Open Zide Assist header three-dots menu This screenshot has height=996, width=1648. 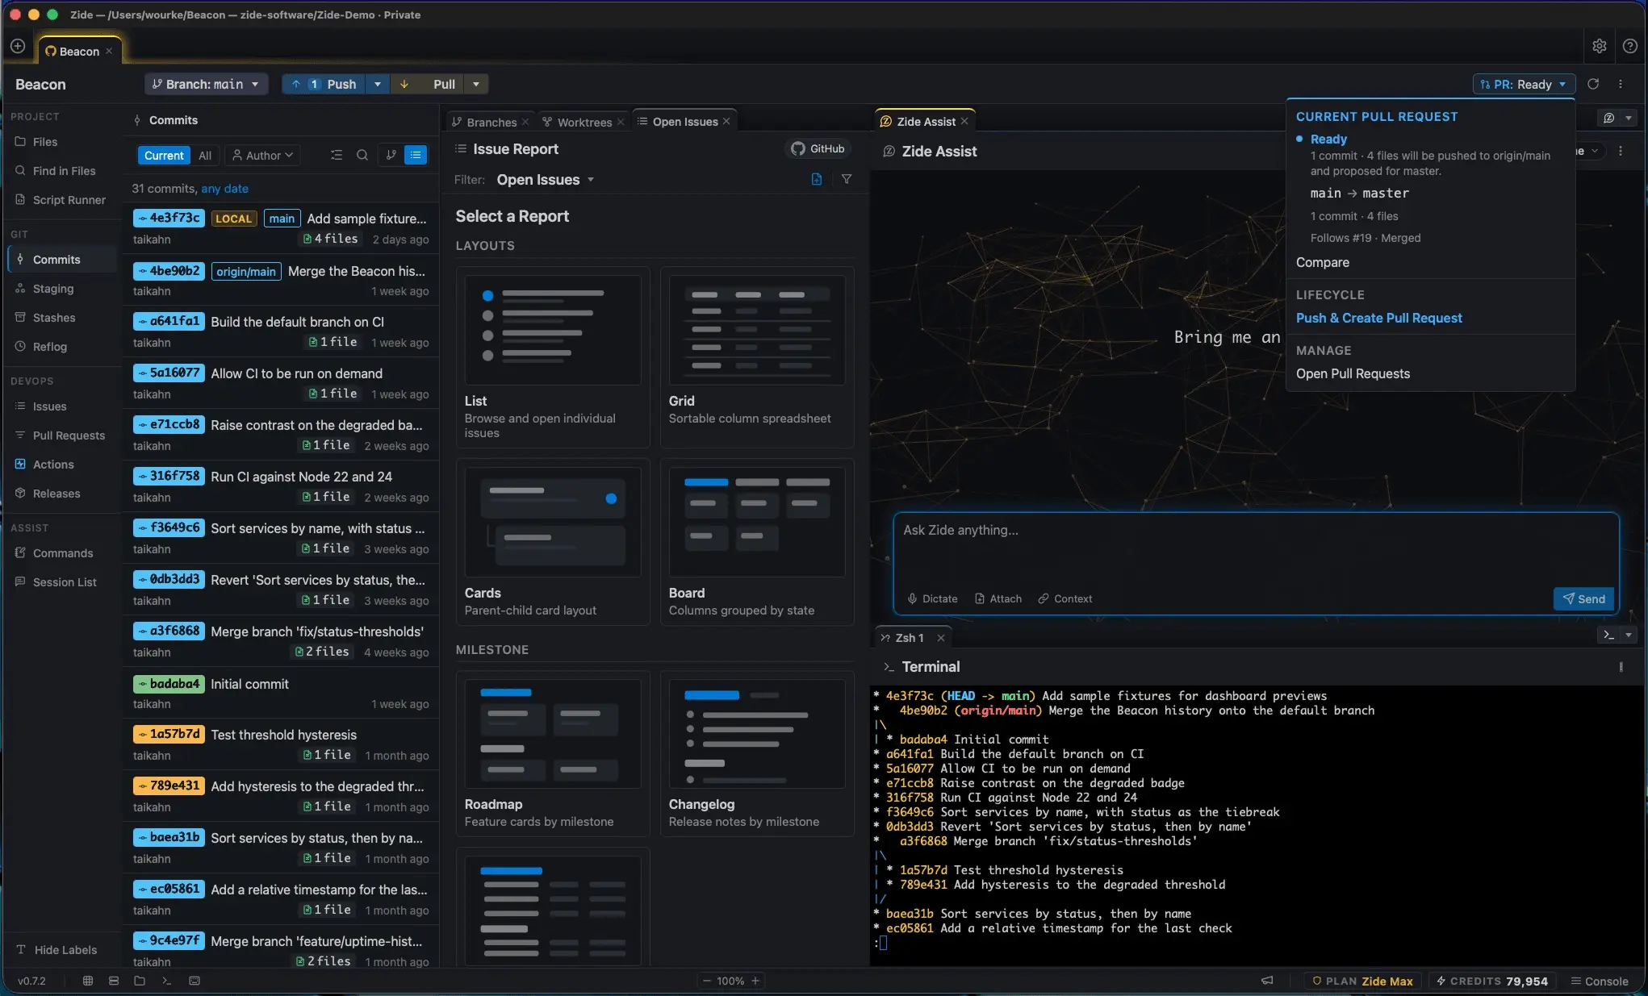1621,151
